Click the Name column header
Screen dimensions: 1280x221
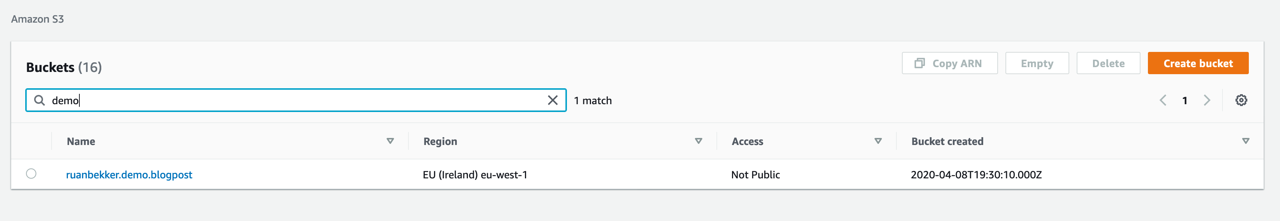[x=81, y=141]
